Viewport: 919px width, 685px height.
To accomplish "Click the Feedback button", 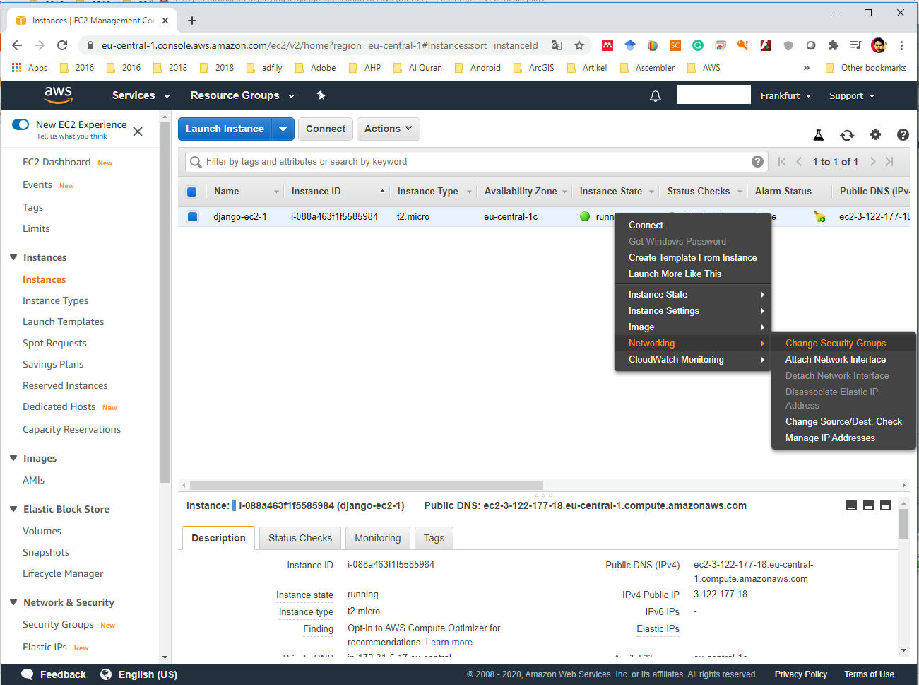I will (54, 674).
